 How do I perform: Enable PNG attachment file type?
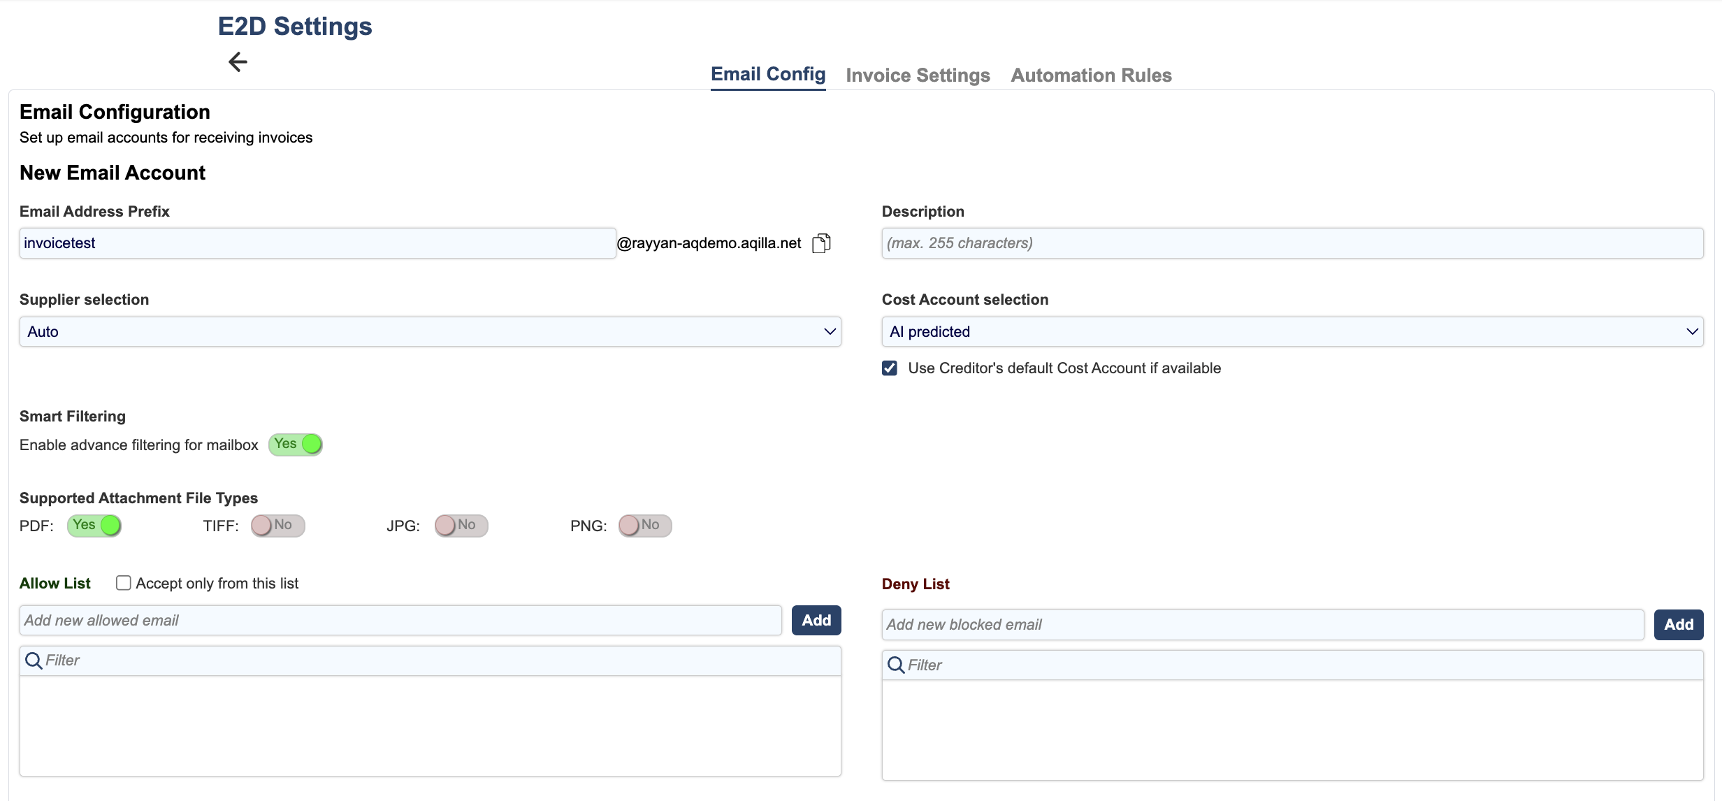pos(645,526)
